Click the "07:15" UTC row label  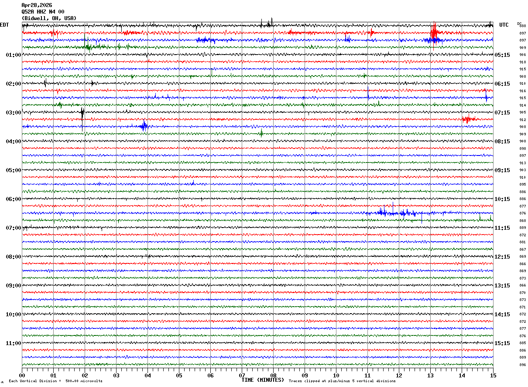[502, 113]
